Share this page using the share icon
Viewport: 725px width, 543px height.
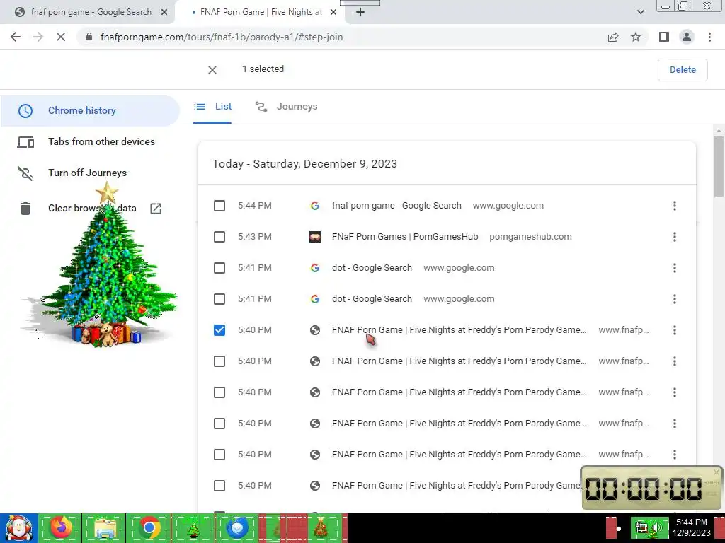[x=613, y=37]
